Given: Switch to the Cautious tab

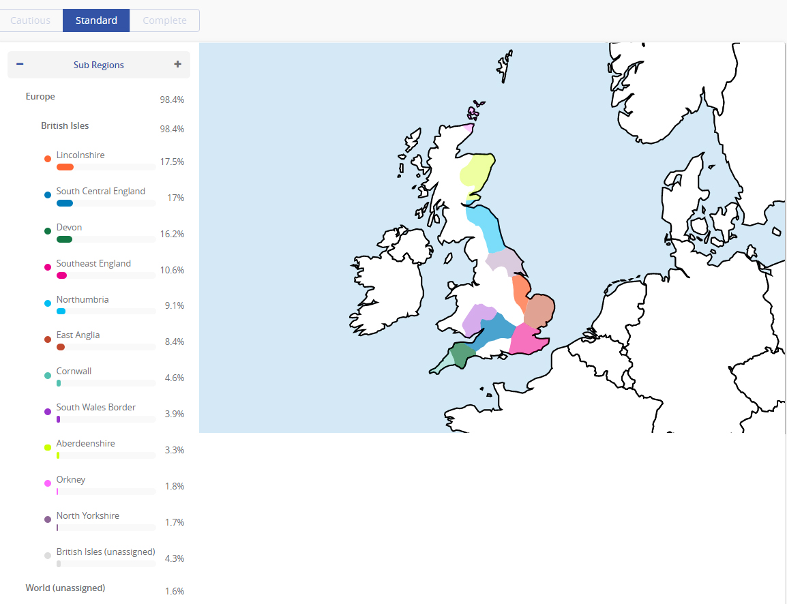Looking at the screenshot, I should coord(31,20).
